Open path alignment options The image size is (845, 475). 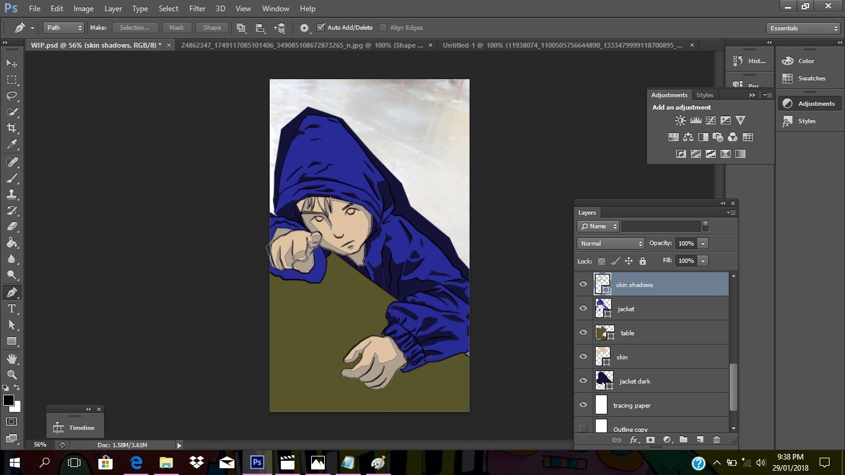[x=260, y=28]
